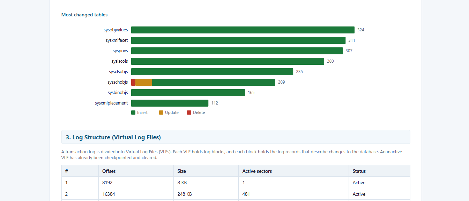
Task: Click the 'sysschobjs' table label
Action: (118, 82)
